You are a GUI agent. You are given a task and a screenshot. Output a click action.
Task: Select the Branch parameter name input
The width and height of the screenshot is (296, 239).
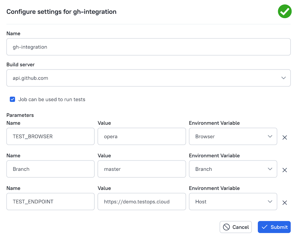pos(50,169)
